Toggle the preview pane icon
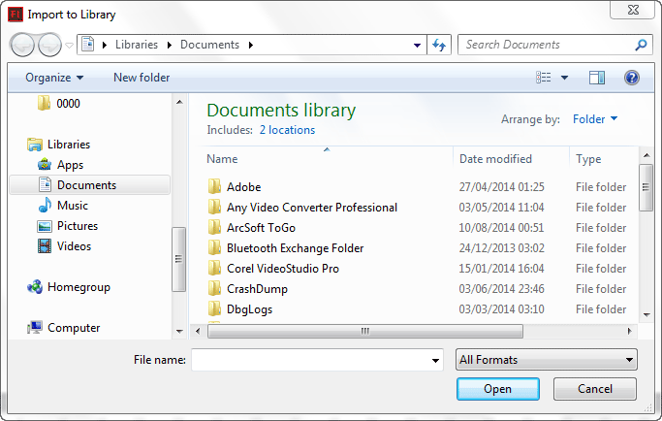The height and width of the screenshot is (421, 662). (596, 78)
